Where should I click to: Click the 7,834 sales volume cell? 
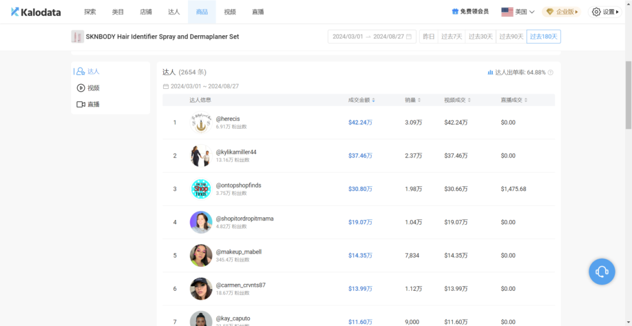[x=412, y=256]
